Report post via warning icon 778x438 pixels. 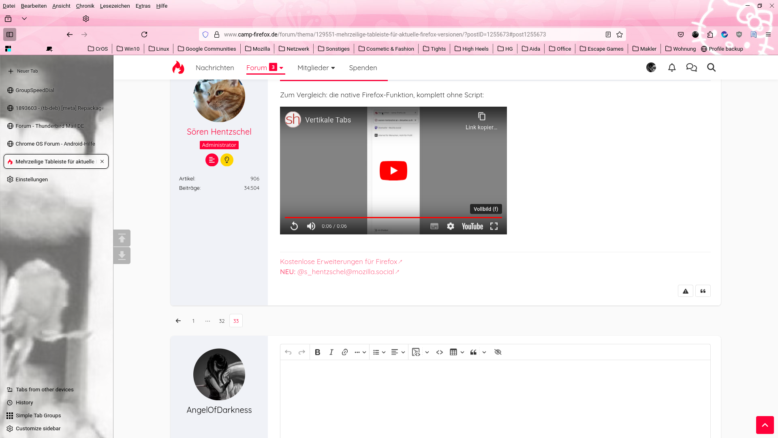(x=686, y=291)
